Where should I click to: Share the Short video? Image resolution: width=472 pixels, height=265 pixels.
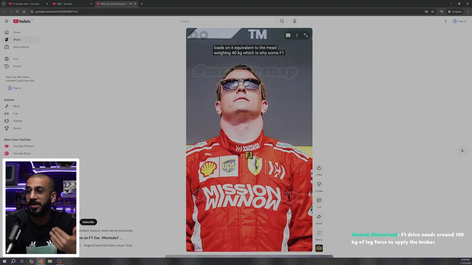point(319,216)
